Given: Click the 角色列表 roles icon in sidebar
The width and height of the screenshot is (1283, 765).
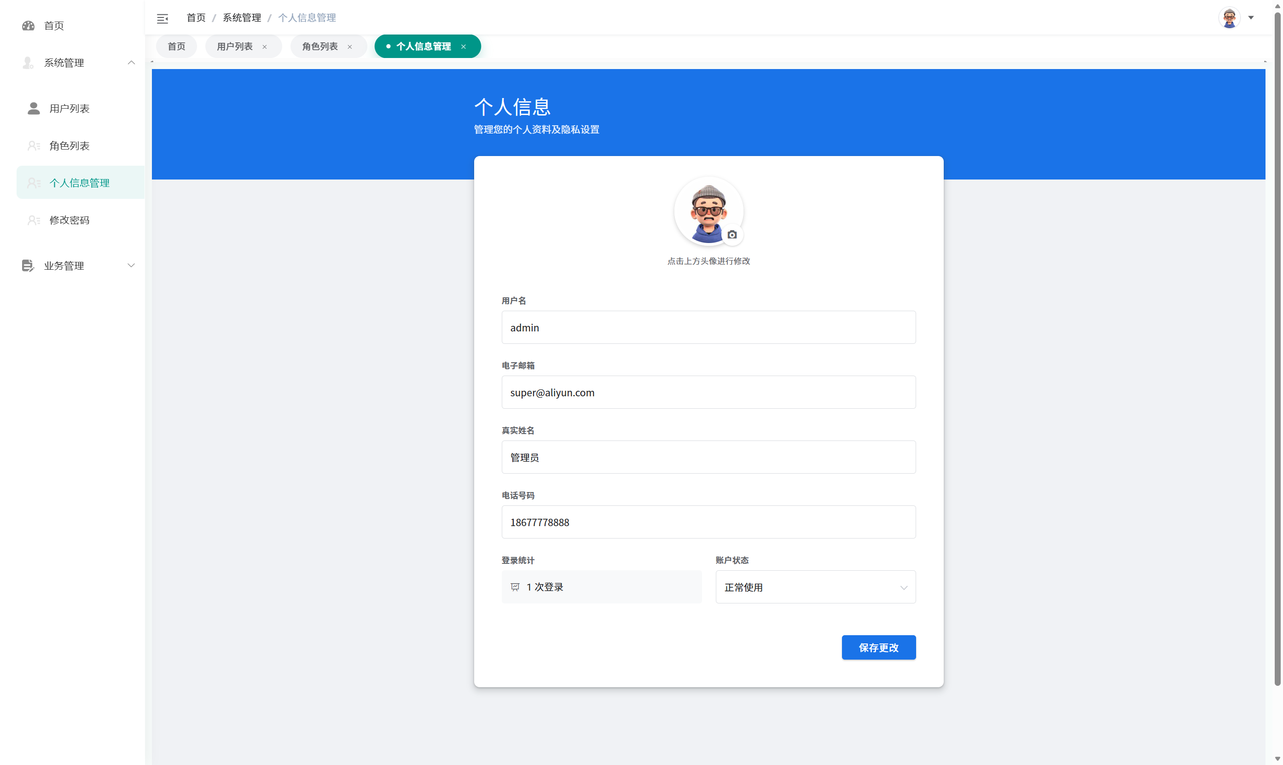Looking at the screenshot, I should pos(34,145).
